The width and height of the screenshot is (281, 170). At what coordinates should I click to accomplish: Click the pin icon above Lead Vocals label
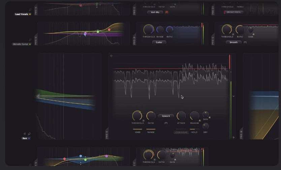(30, 10)
